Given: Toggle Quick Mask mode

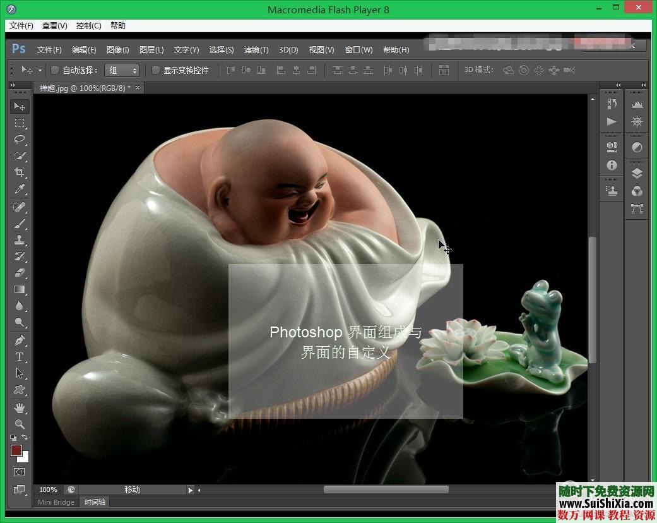Looking at the screenshot, I should tap(20, 472).
